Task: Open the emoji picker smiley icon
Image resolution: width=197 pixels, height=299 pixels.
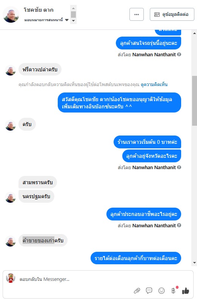Action: (x=162, y=290)
